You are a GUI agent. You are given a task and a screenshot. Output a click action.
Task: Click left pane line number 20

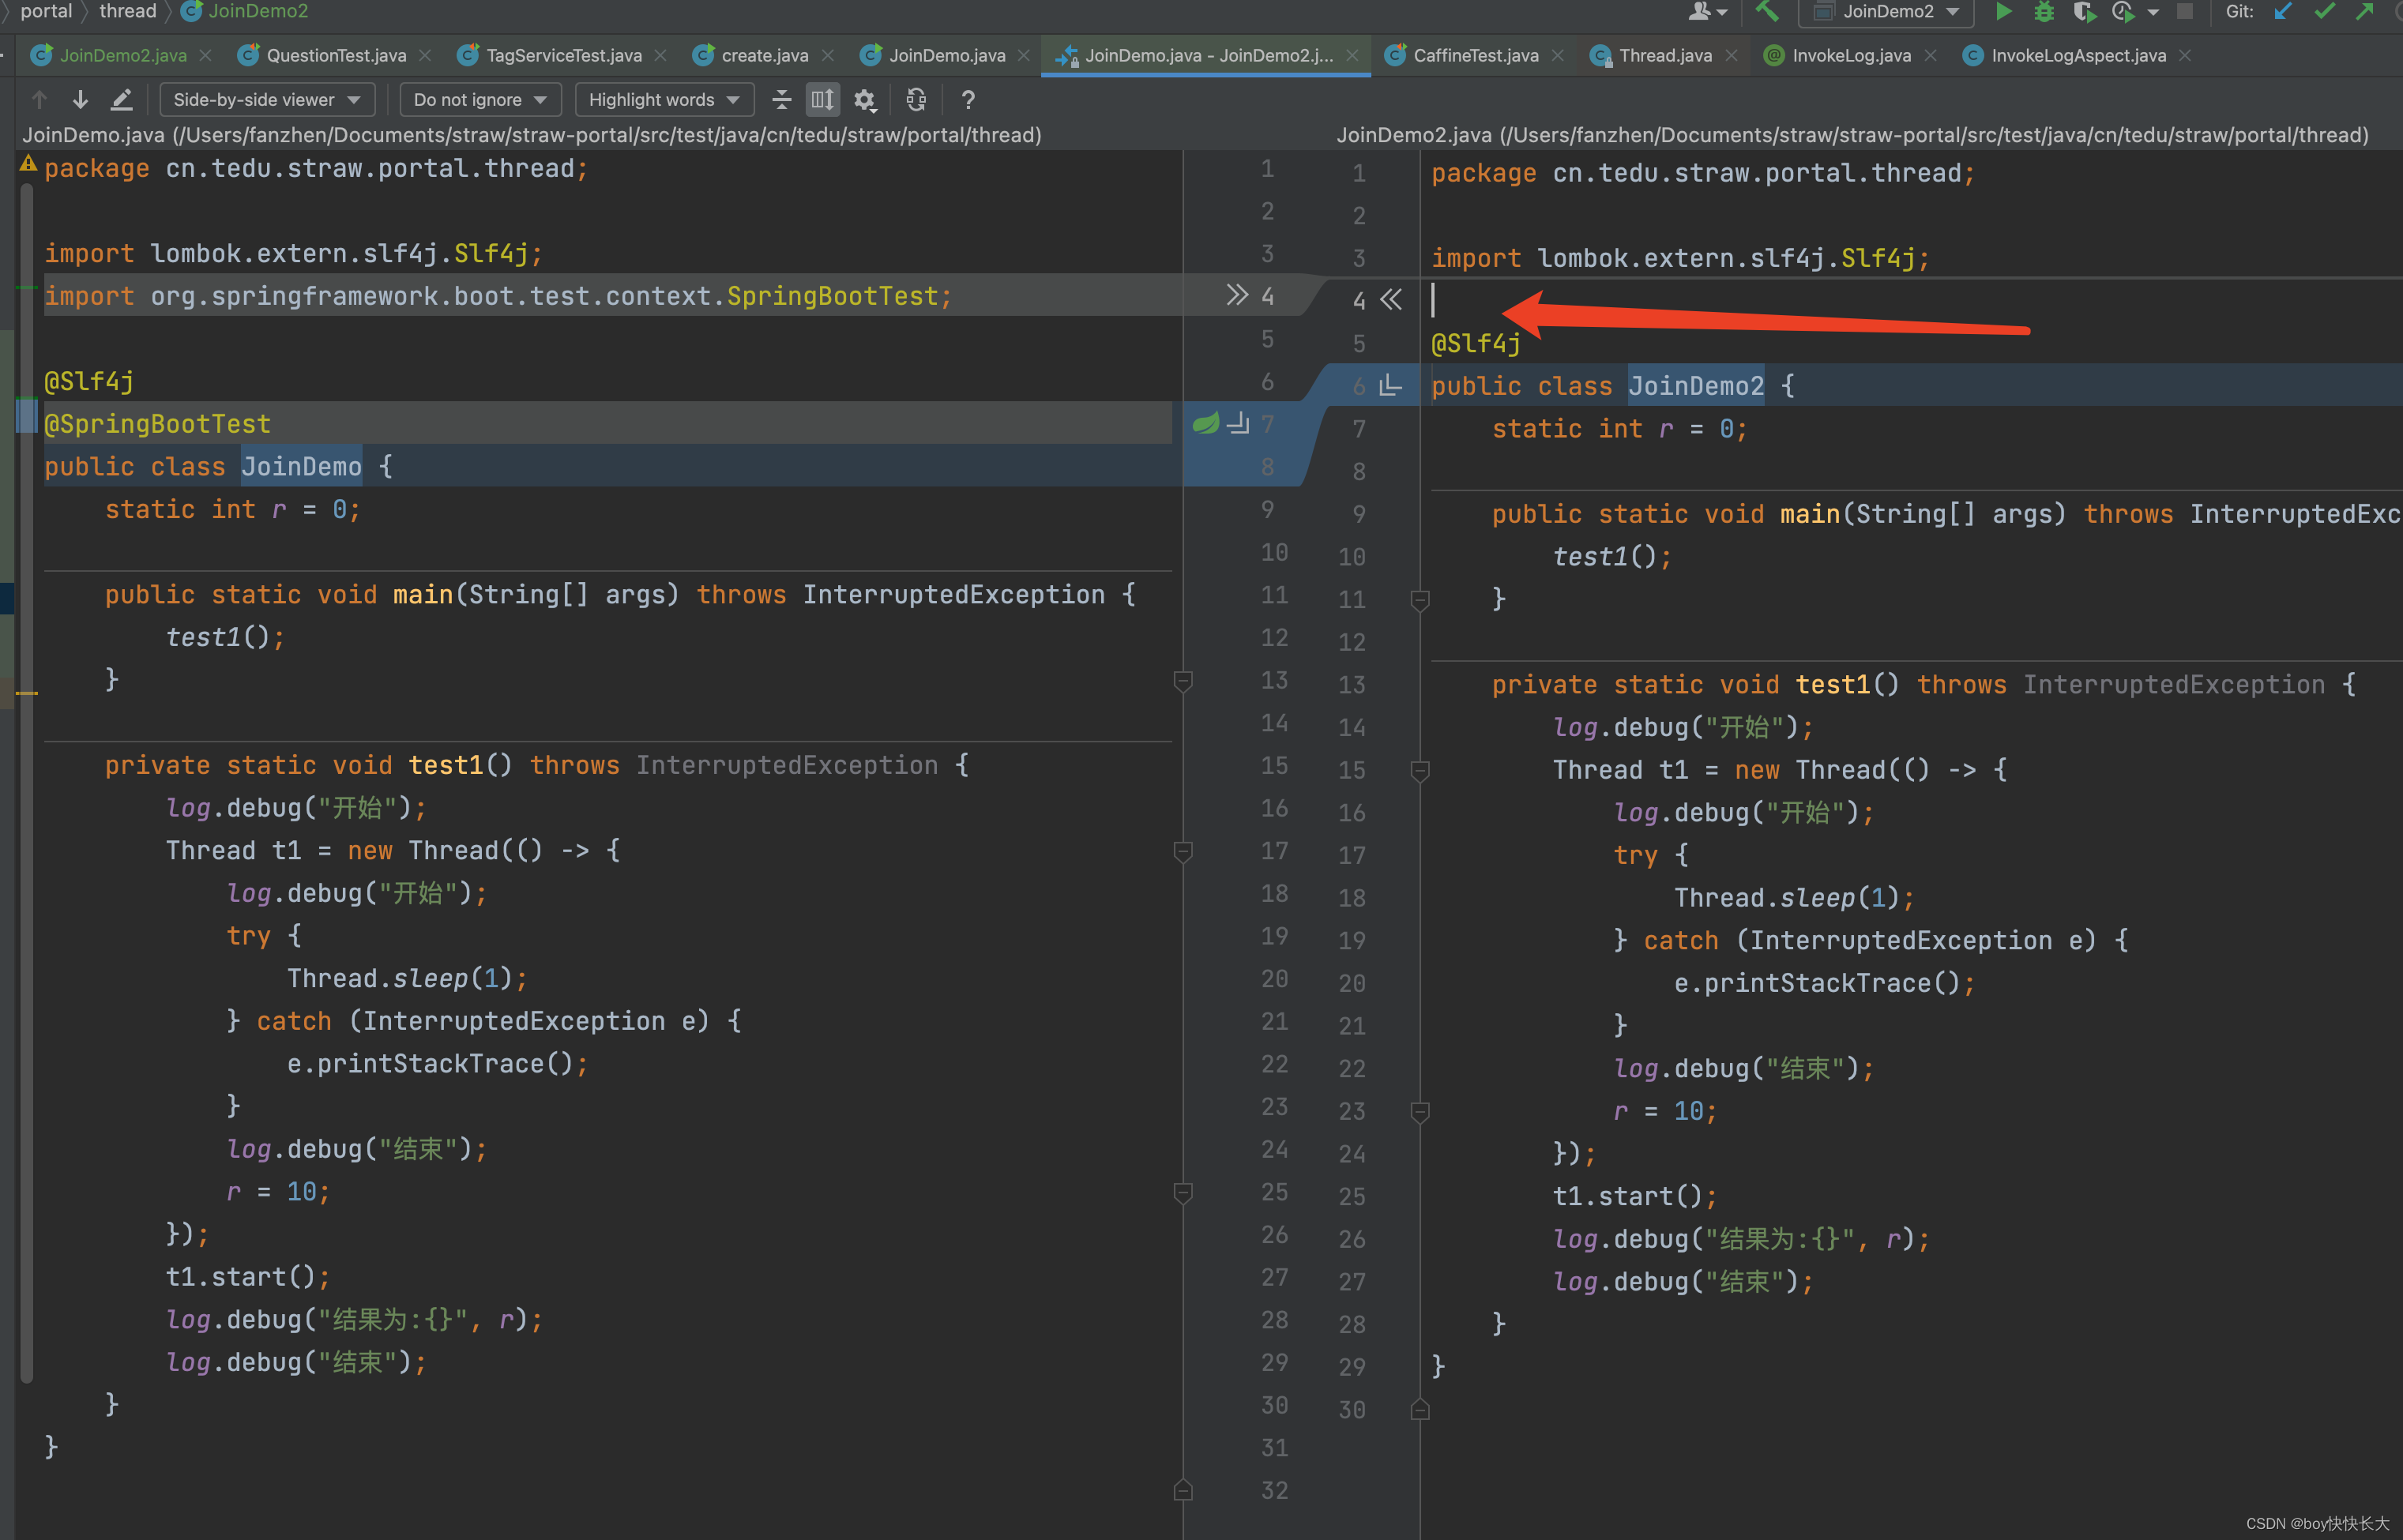(1274, 979)
